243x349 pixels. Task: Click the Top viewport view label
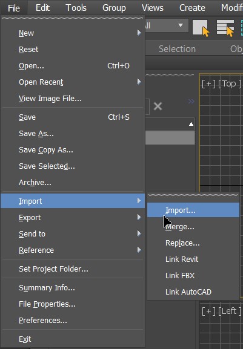230,84
